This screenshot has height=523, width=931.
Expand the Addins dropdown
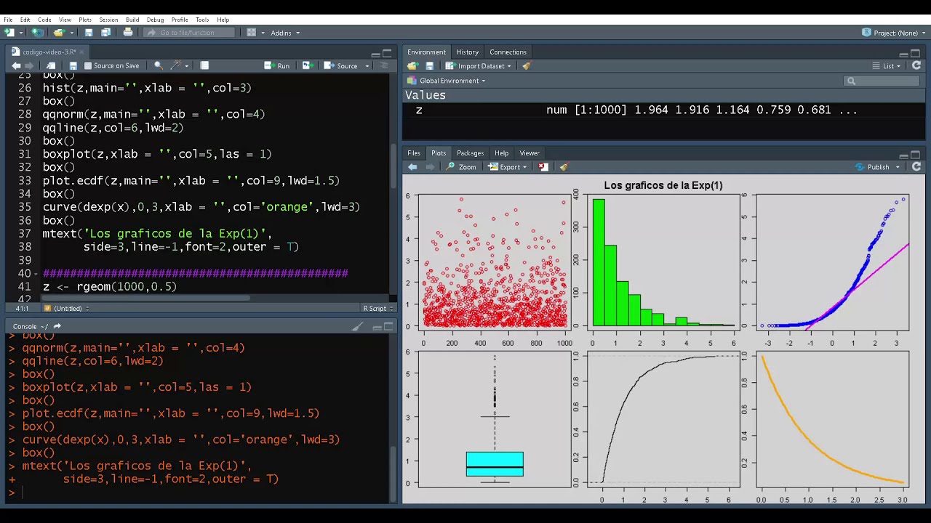[x=285, y=33]
